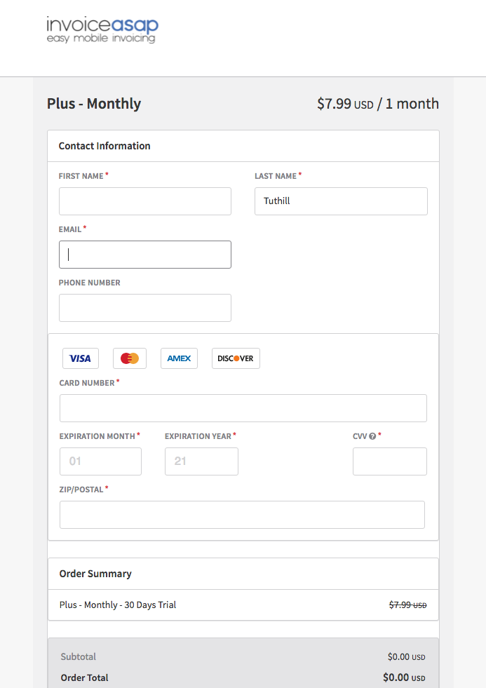
Task: Focus the Phone Number field
Action: coord(145,308)
